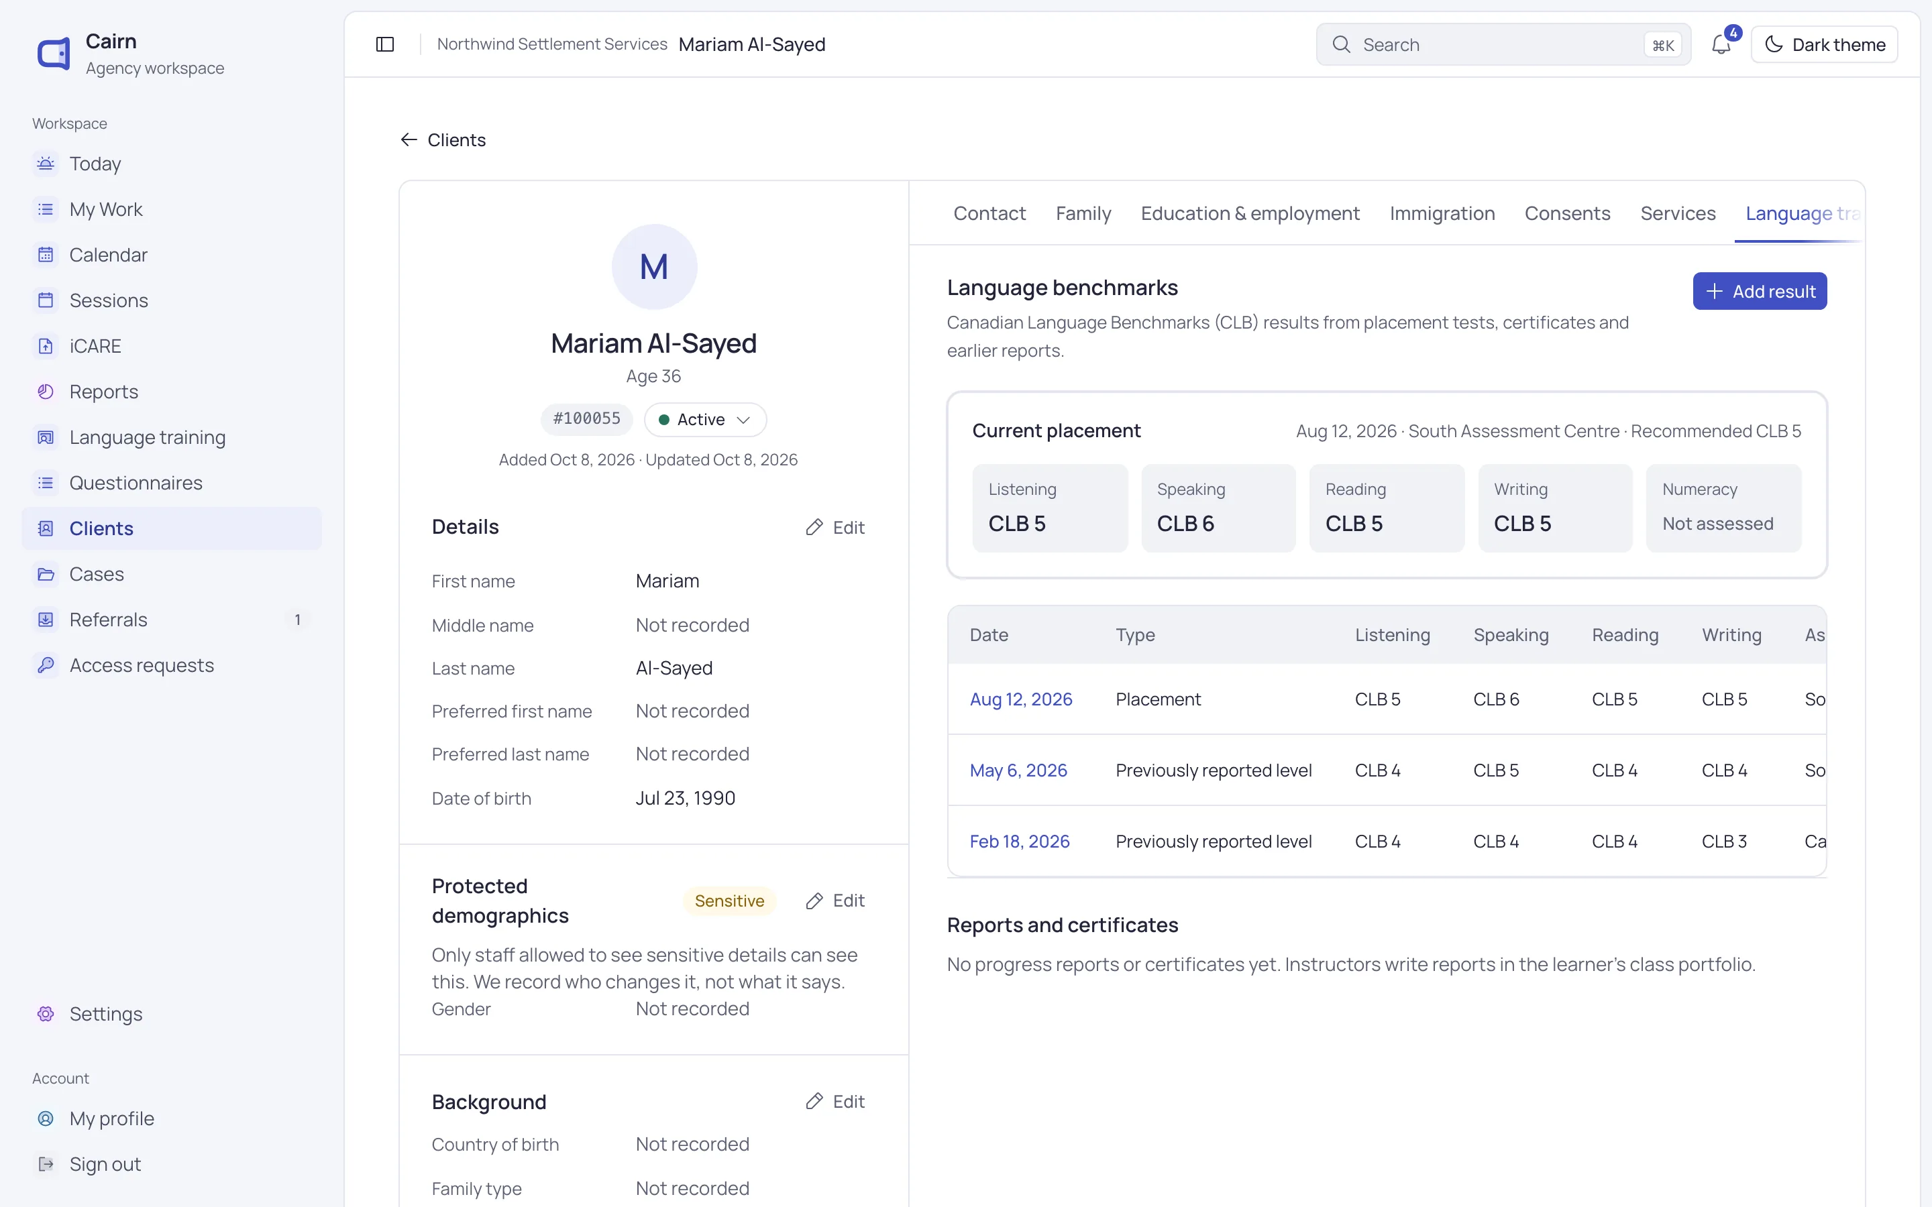Switch to the Consents tab

tap(1567, 213)
